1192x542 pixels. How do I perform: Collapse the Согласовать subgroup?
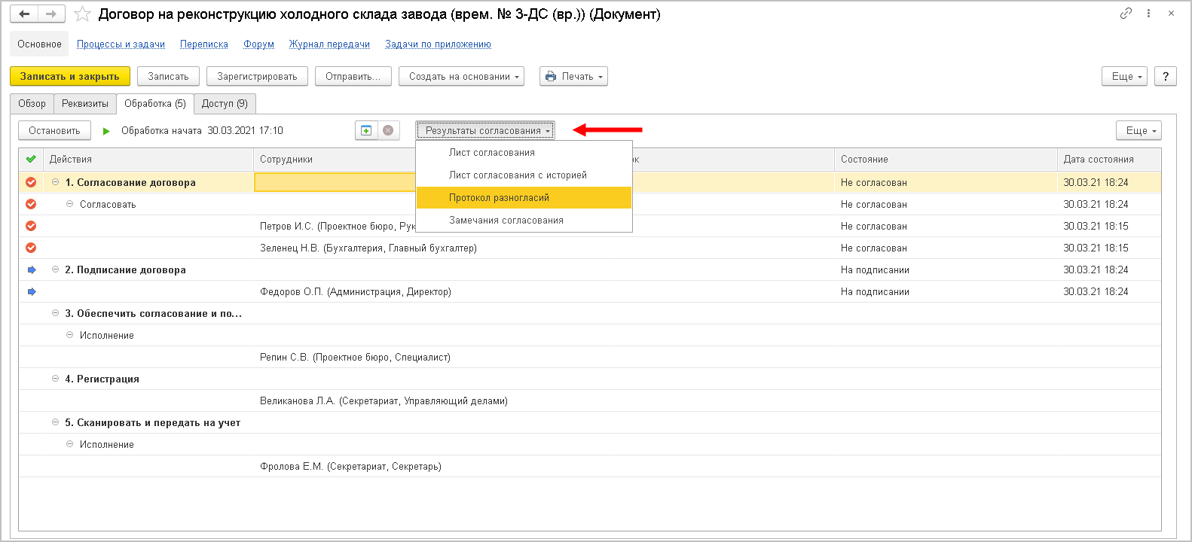click(x=70, y=204)
